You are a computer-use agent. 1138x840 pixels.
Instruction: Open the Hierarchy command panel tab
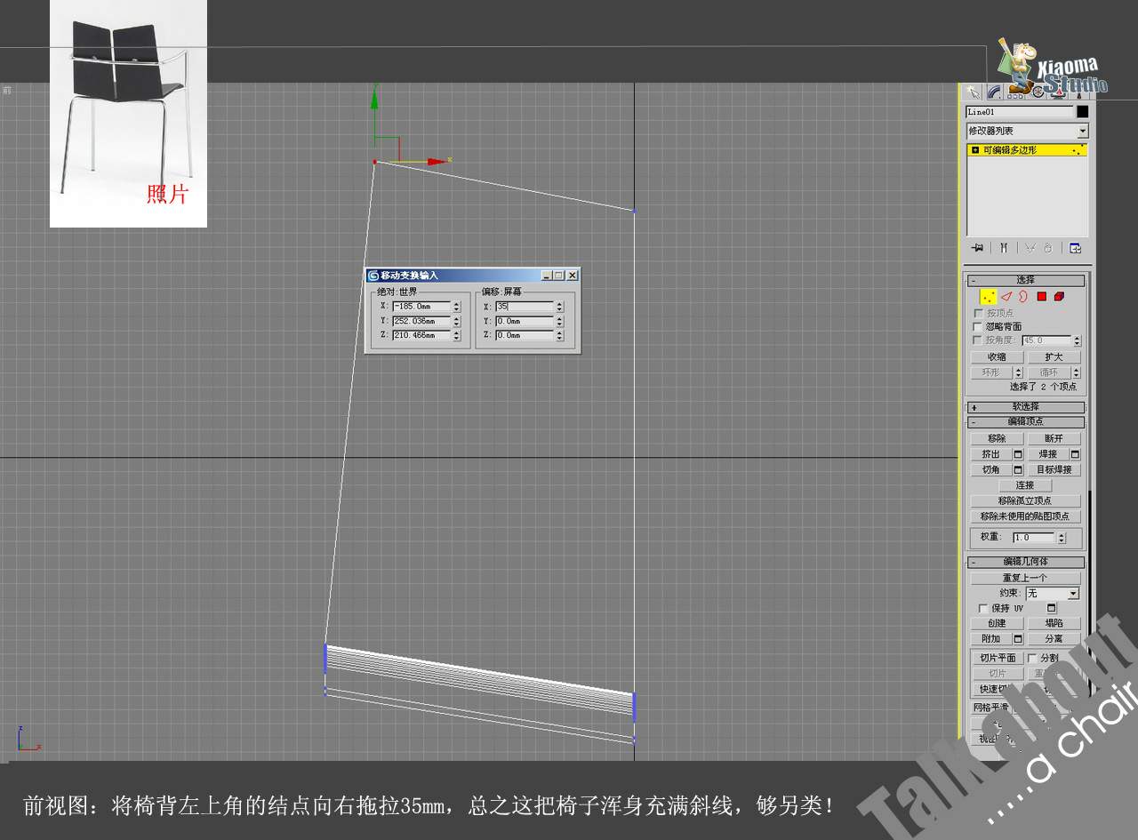point(1015,92)
